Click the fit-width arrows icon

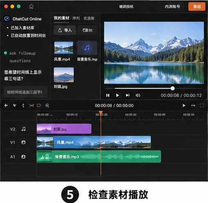[193, 105]
